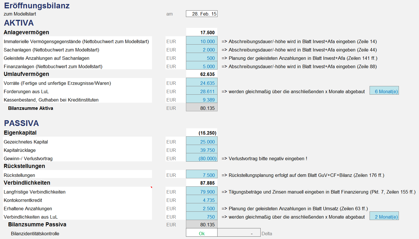Click the green Ok balance check cell
Screen dimensions: 419x239
(202, 233)
